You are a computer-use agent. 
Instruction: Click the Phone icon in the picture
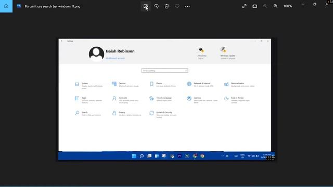coord(151,84)
